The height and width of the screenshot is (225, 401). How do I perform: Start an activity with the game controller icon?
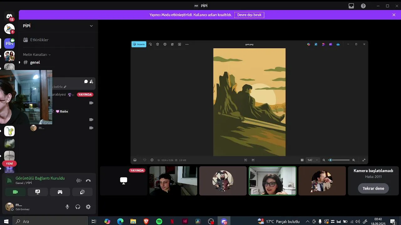pyautogui.click(x=60, y=192)
